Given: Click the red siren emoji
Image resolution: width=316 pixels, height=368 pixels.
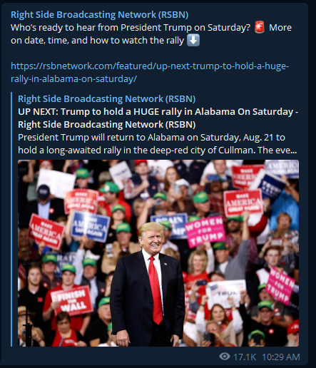Looking at the screenshot, I should (x=260, y=27).
